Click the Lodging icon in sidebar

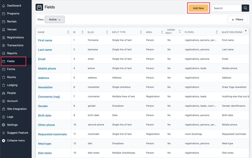(x=3, y=85)
